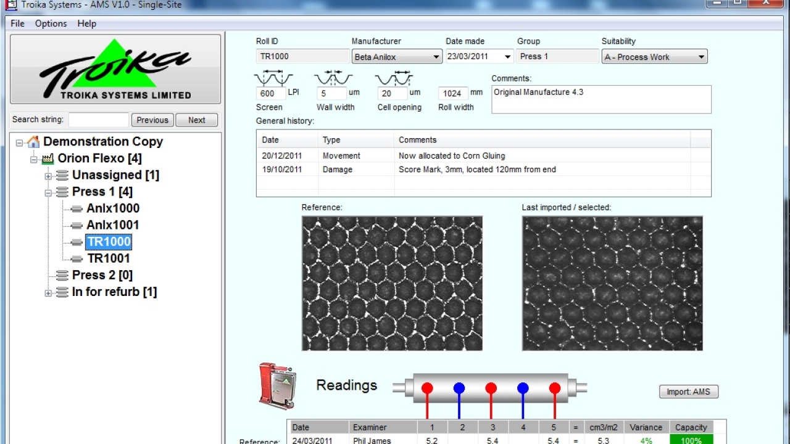Viewport: 790px width, 444px height.
Task: Click the third reading marker (red)
Action: tap(491, 388)
